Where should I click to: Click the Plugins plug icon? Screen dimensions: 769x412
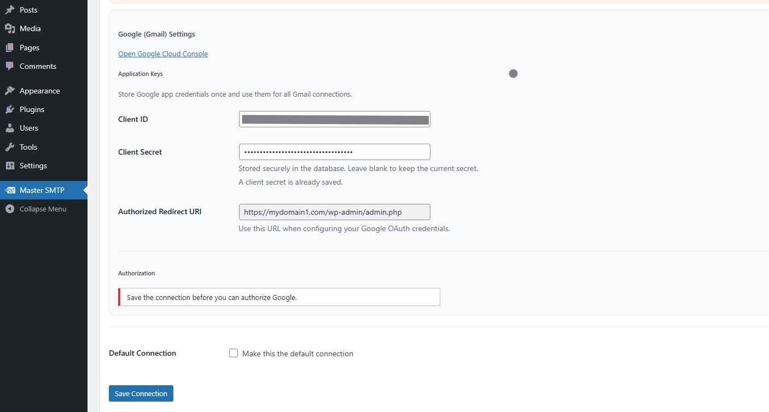(9, 109)
